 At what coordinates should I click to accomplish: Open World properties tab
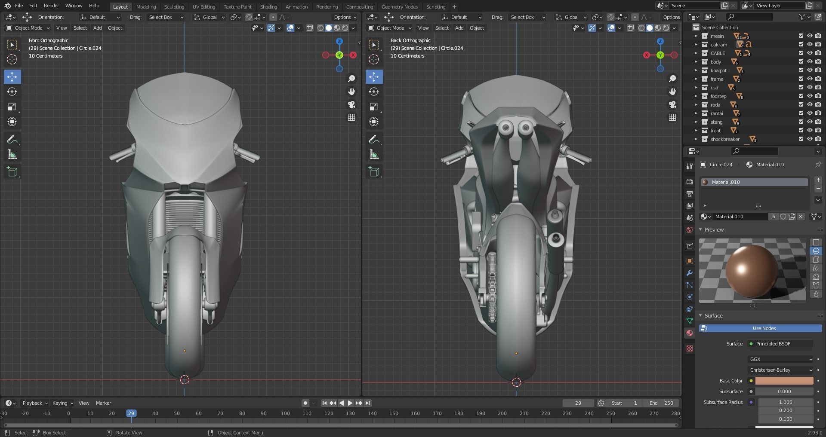690,230
